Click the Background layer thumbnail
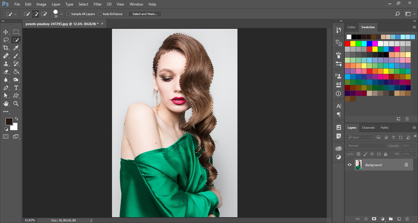 358,165
